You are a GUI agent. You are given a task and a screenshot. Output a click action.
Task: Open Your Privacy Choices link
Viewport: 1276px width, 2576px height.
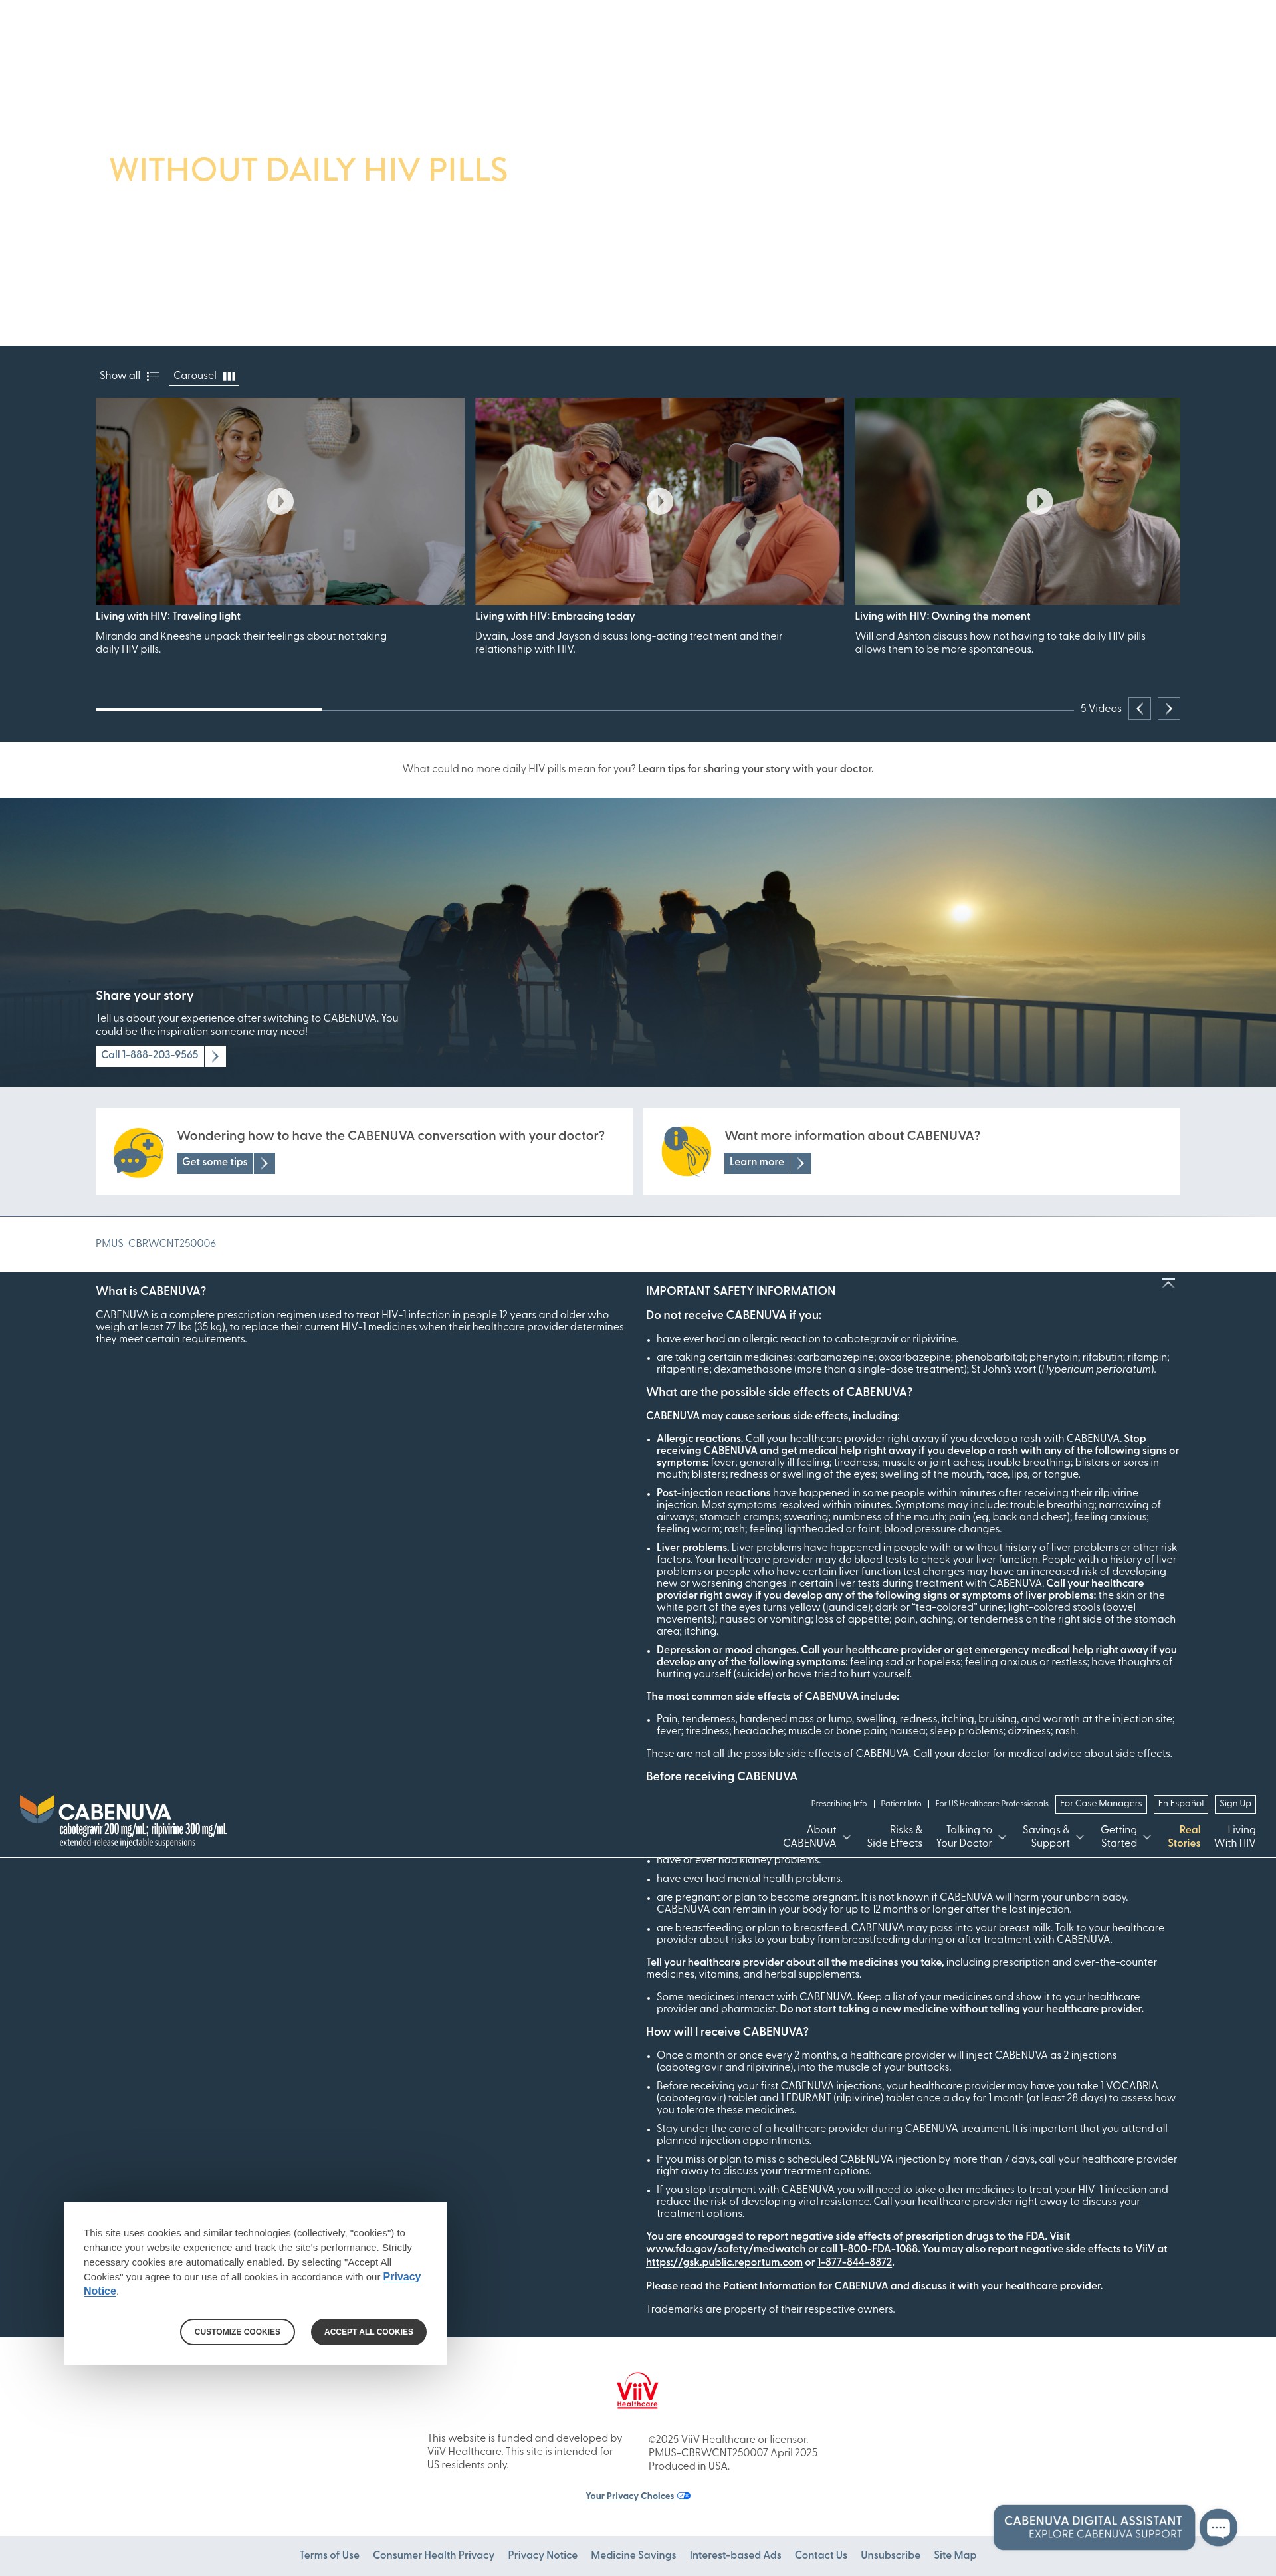pos(629,2496)
